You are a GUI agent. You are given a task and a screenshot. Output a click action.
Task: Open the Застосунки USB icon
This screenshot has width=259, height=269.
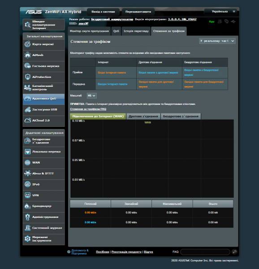click(x=27, y=110)
